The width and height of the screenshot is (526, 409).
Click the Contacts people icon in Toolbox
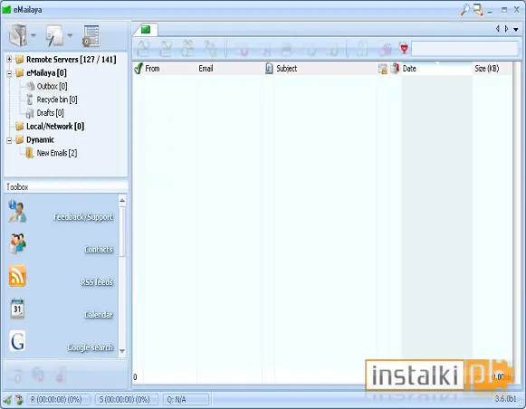point(17,243)
